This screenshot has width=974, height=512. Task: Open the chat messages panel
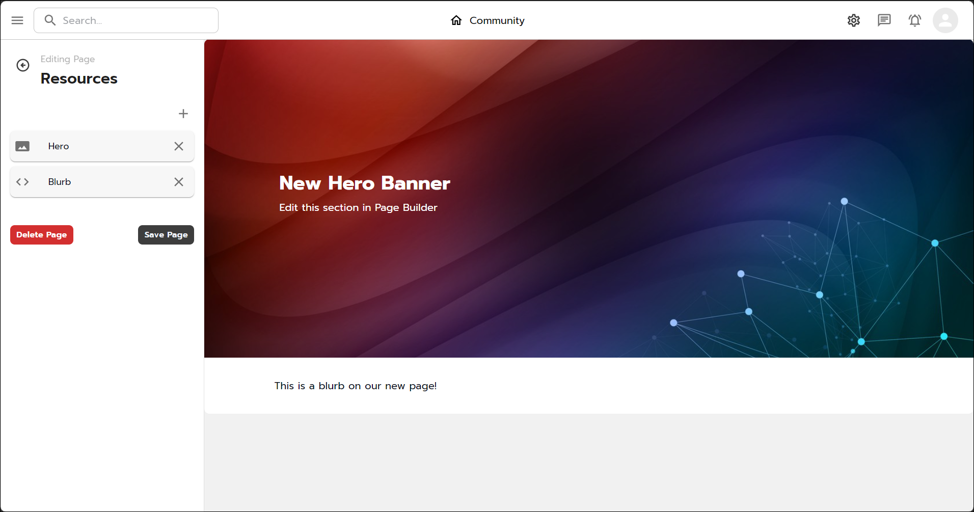(x=884, y=20)
